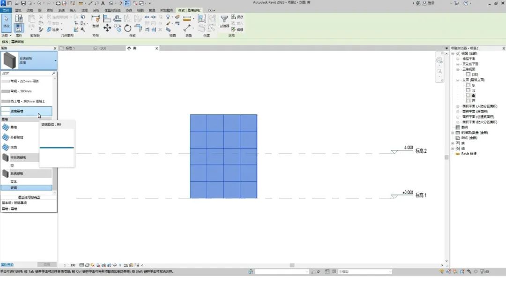Open the 东 elevation view in browser

click(x=473, y=85)
